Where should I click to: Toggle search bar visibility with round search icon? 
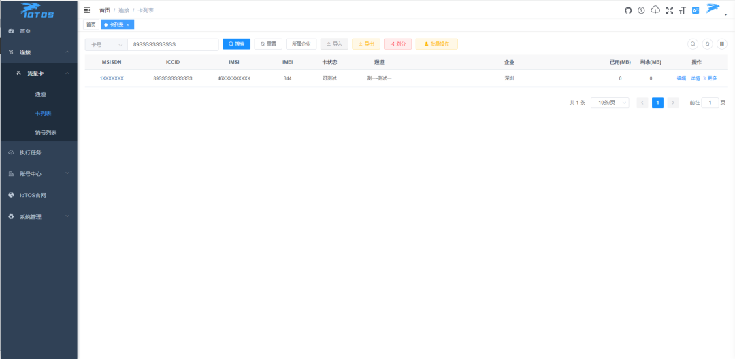tap(693, 44)
